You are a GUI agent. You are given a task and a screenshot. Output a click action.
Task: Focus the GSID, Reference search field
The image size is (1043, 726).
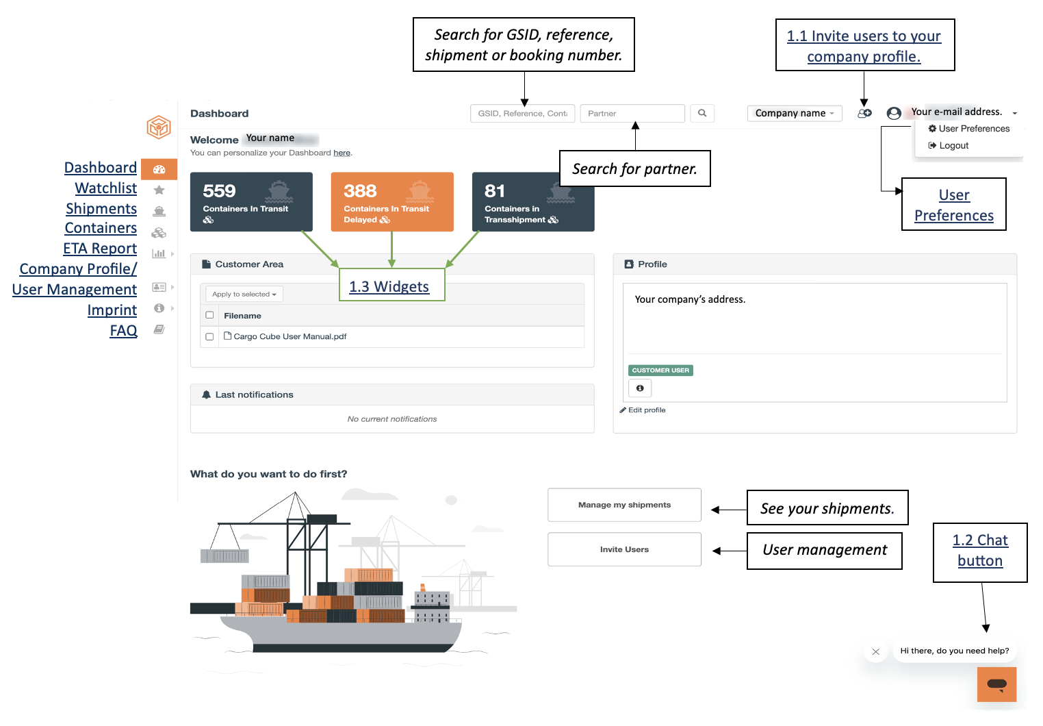point(523,114)
